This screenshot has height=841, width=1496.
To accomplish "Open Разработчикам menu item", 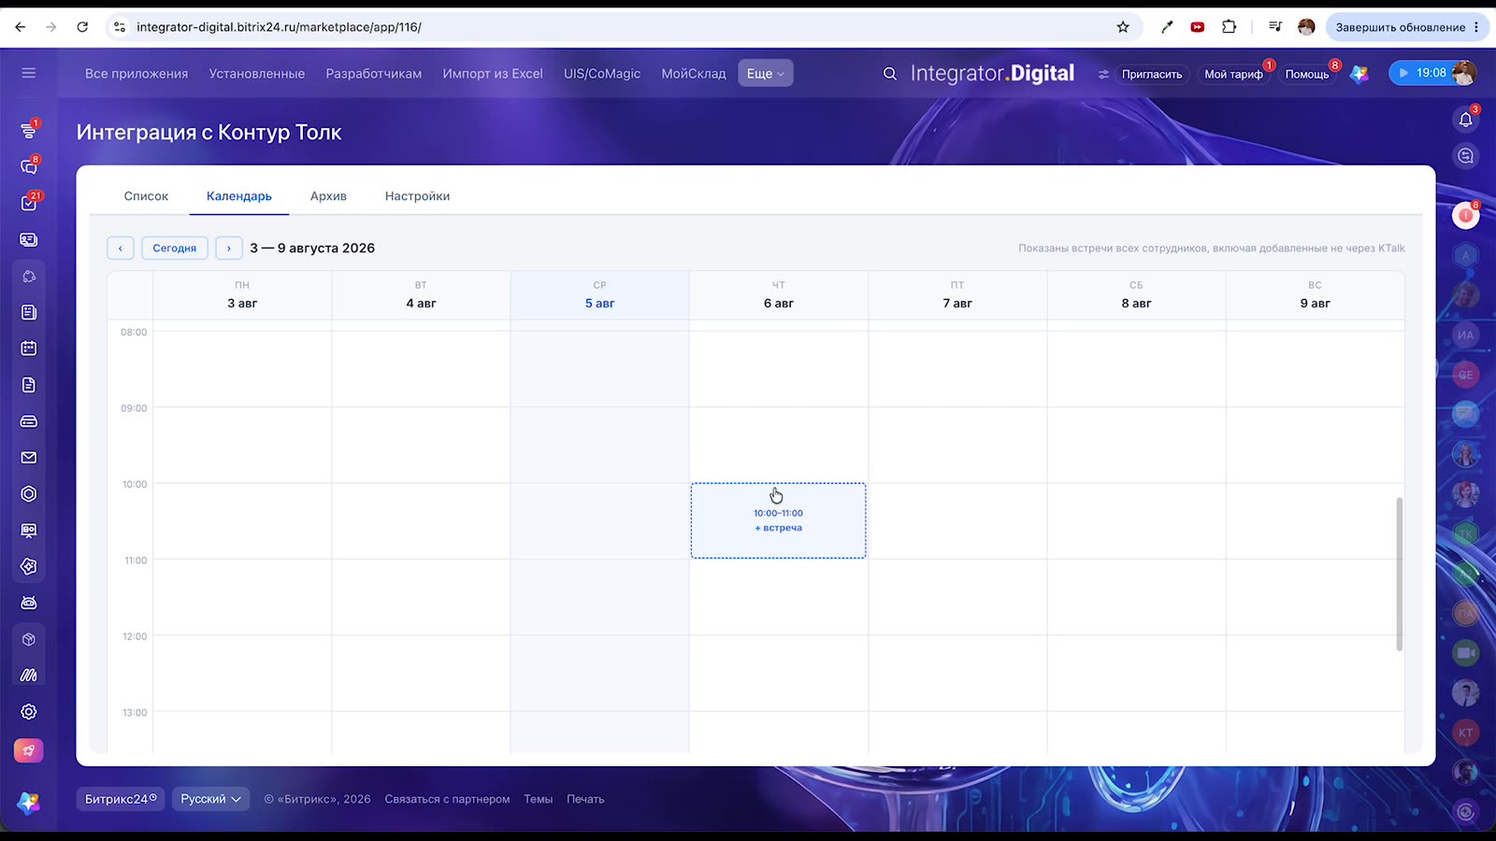I will (374, 74).
